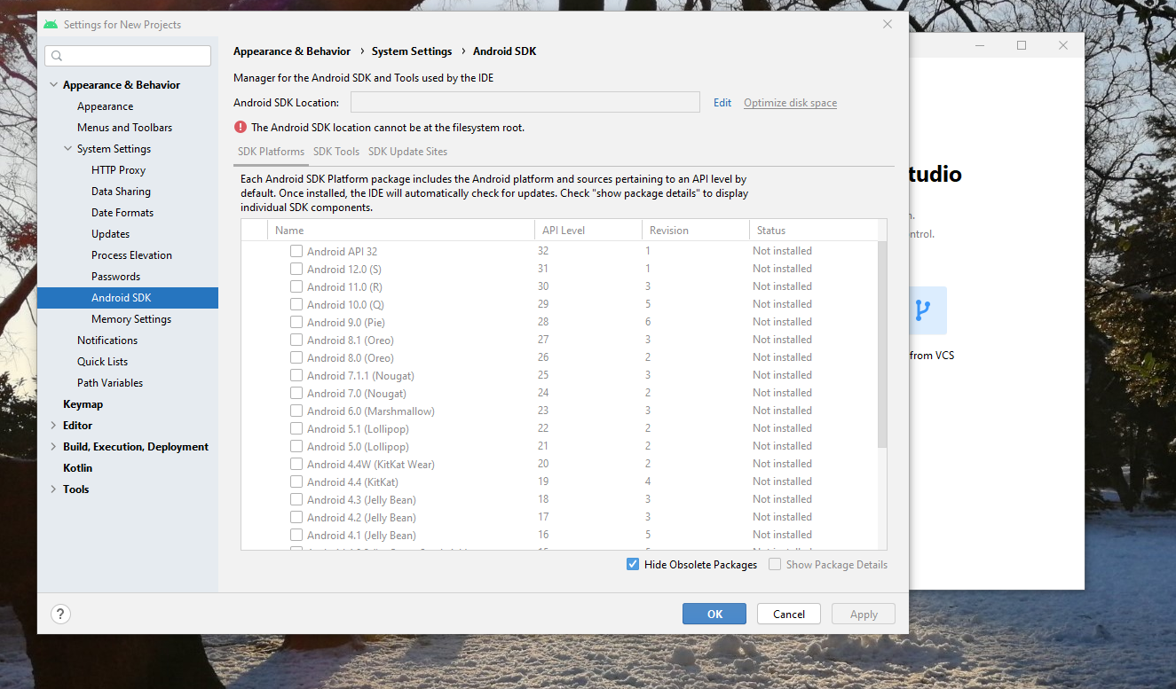The height and width of the screenshot is (689, 1176).
Task: Click the red error icon beside SDK warning
Action: [x=241, y=127]
